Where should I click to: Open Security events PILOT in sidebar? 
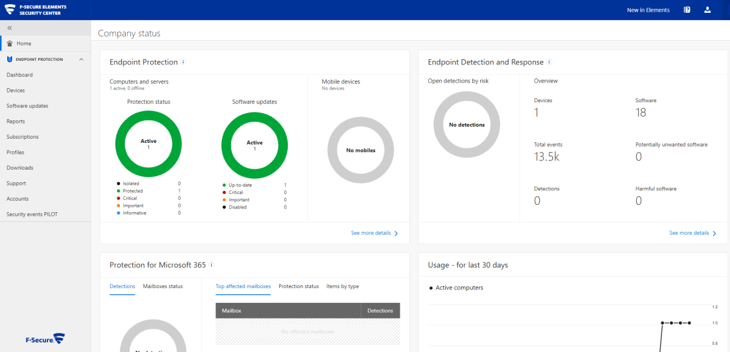tap(32, 215)
